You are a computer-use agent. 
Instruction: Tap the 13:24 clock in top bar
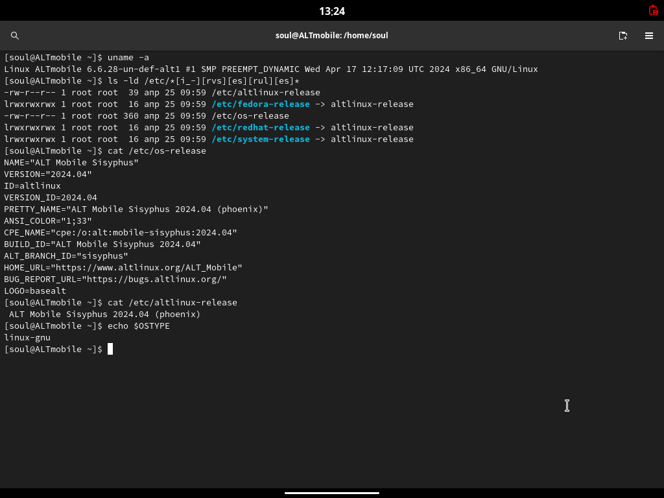pos(332,11)
